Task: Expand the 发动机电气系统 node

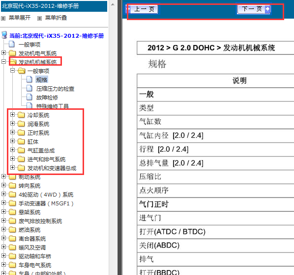Action: (x=3, y=53)
